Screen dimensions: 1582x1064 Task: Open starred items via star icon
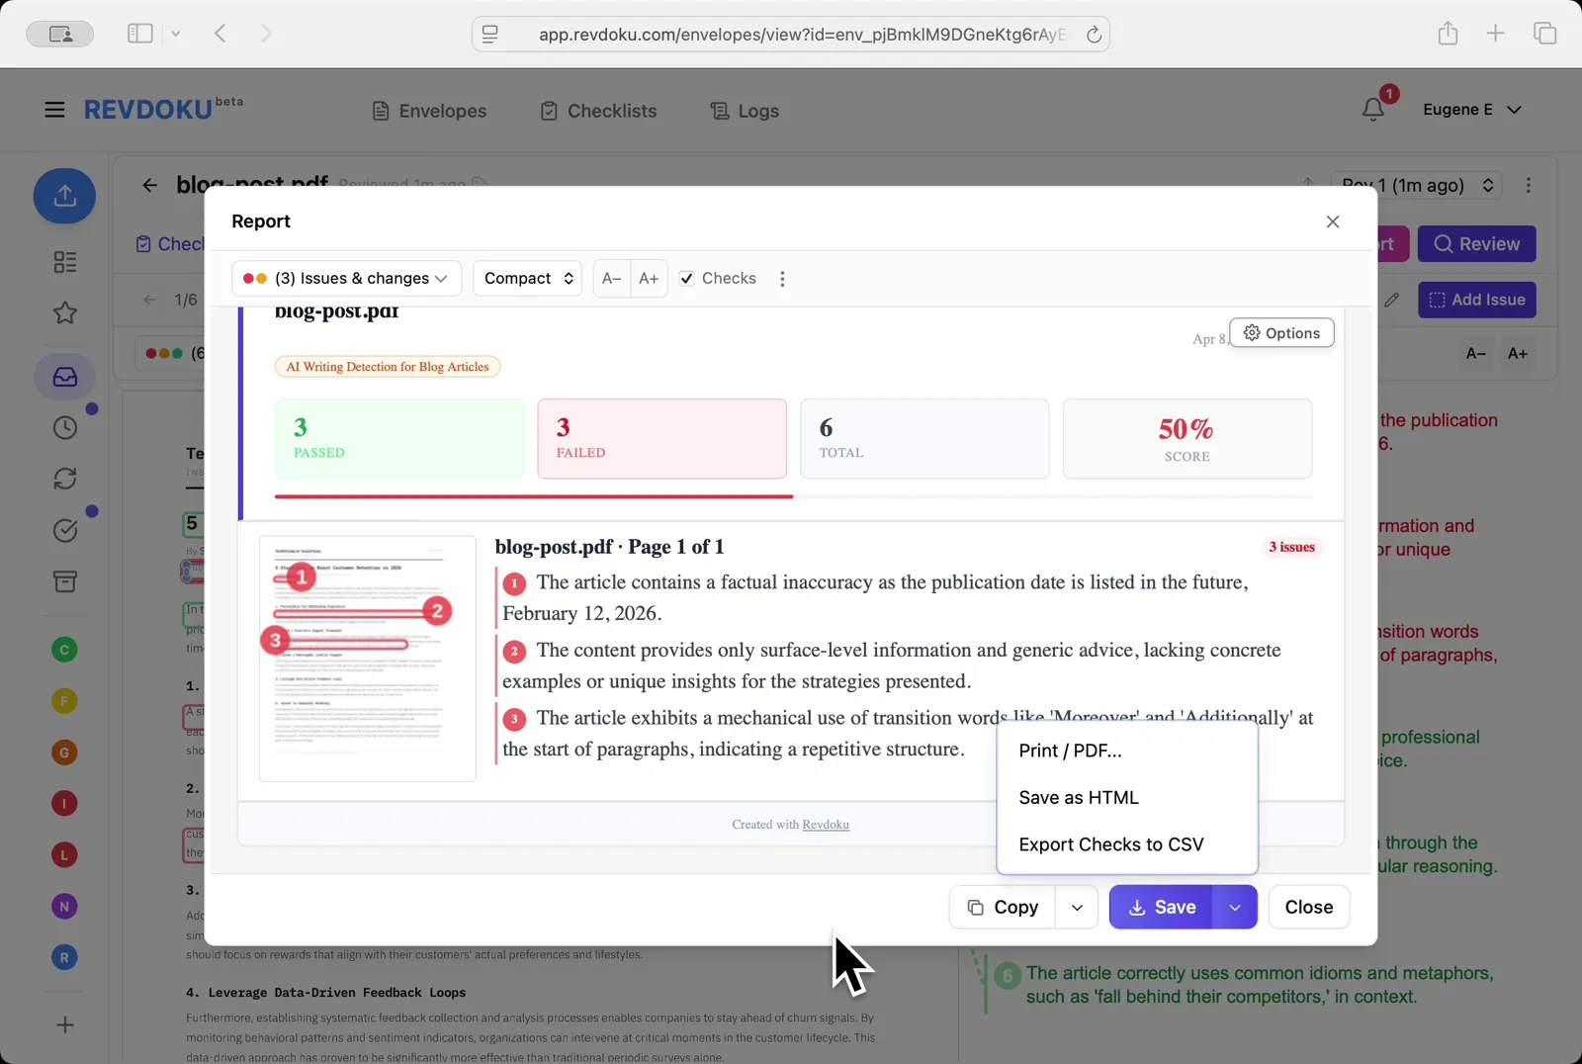tap(63, 312)
